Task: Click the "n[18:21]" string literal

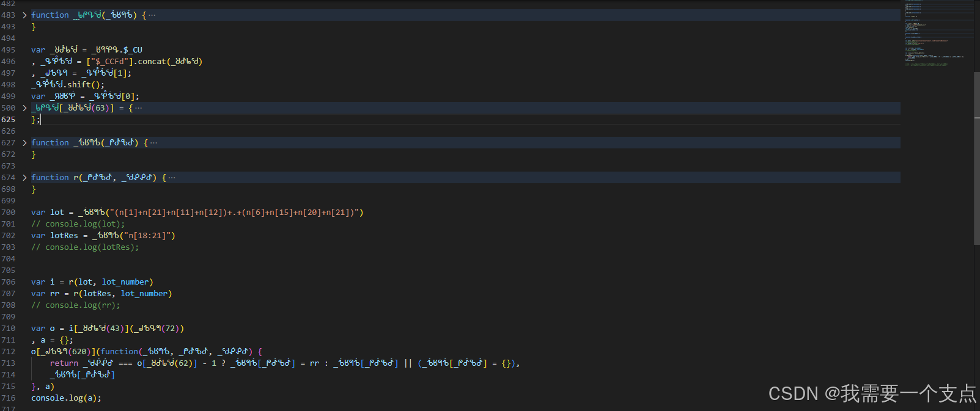Action: tap(147, 236)
